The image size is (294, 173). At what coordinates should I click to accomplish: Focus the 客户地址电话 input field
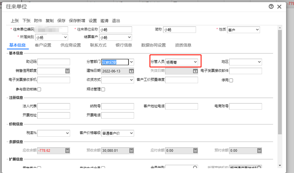pos(181,106)
